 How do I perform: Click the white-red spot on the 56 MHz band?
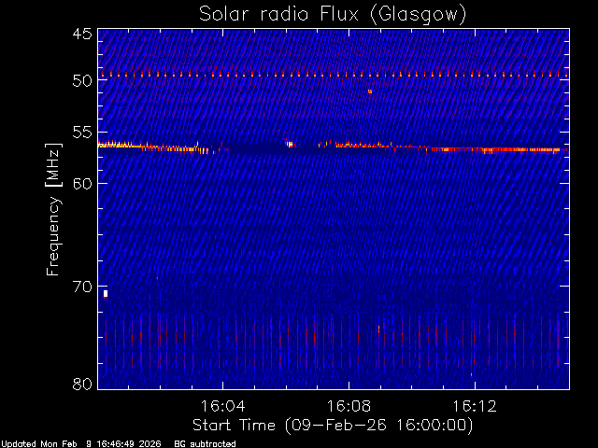[x=290, y=144]
